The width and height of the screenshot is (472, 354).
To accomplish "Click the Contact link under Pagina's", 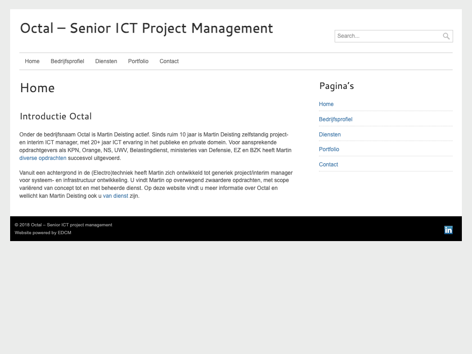I will tap(328, 165).
